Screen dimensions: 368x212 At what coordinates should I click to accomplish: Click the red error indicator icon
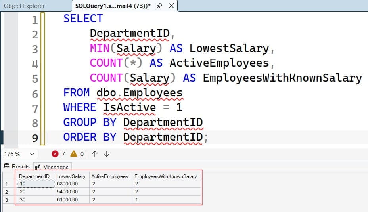(55, 154)
